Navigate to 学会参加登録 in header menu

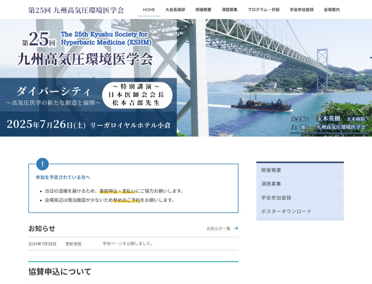click(302, 10)
